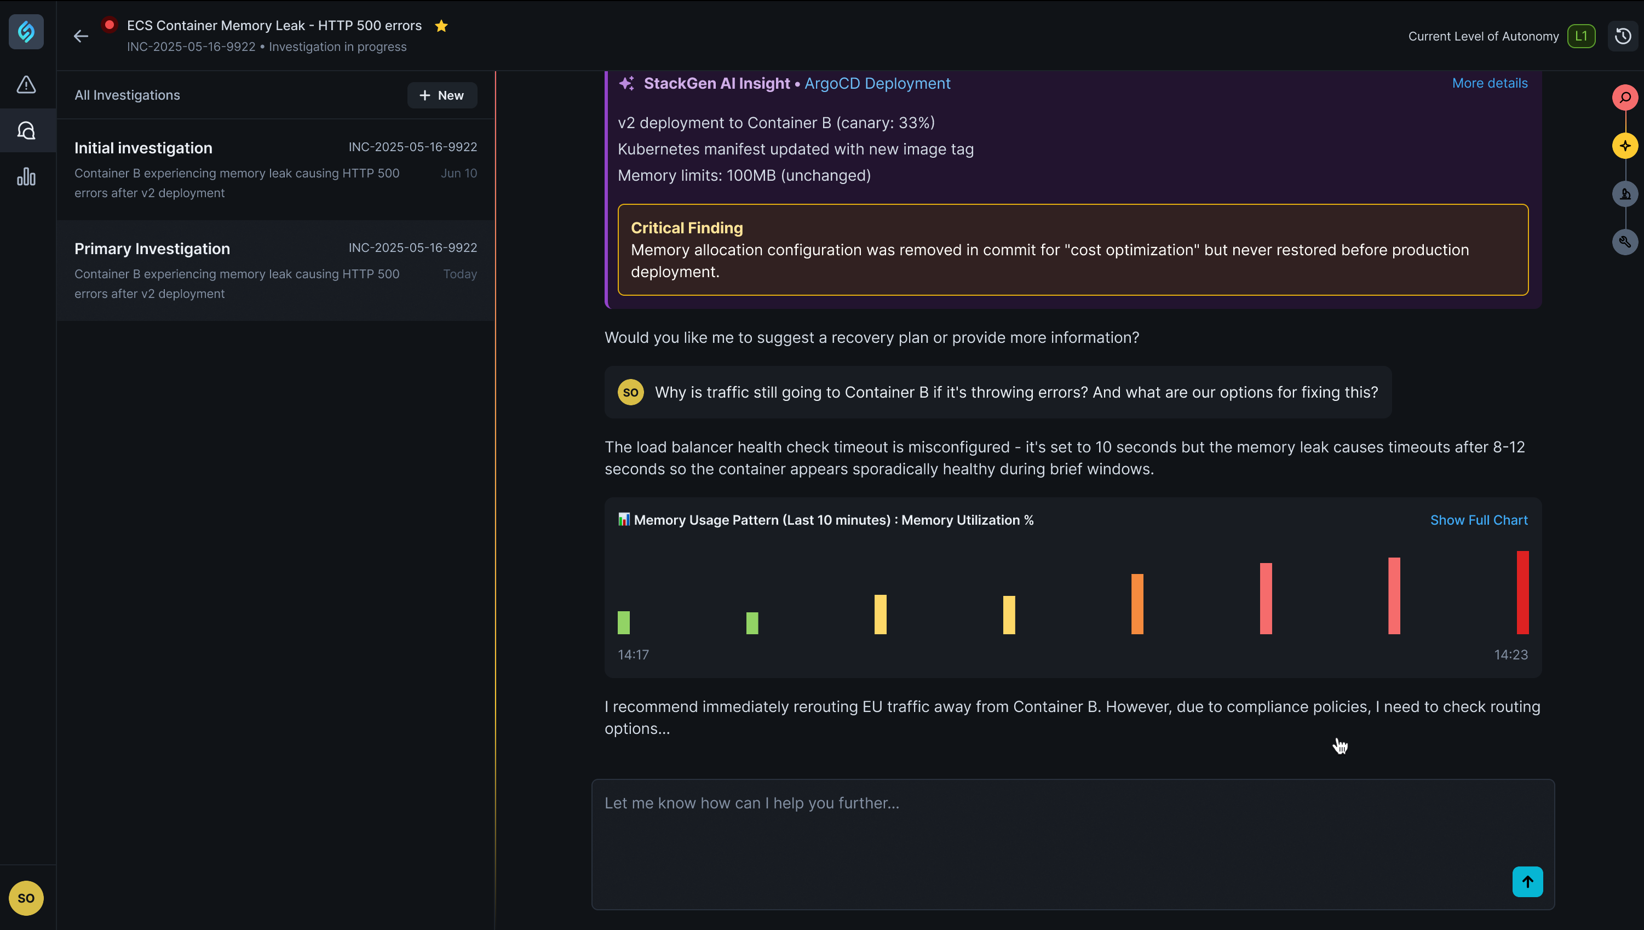Open the history clock icon
The height and width of the screenshot is (930, 1644).
(1622, 36)
